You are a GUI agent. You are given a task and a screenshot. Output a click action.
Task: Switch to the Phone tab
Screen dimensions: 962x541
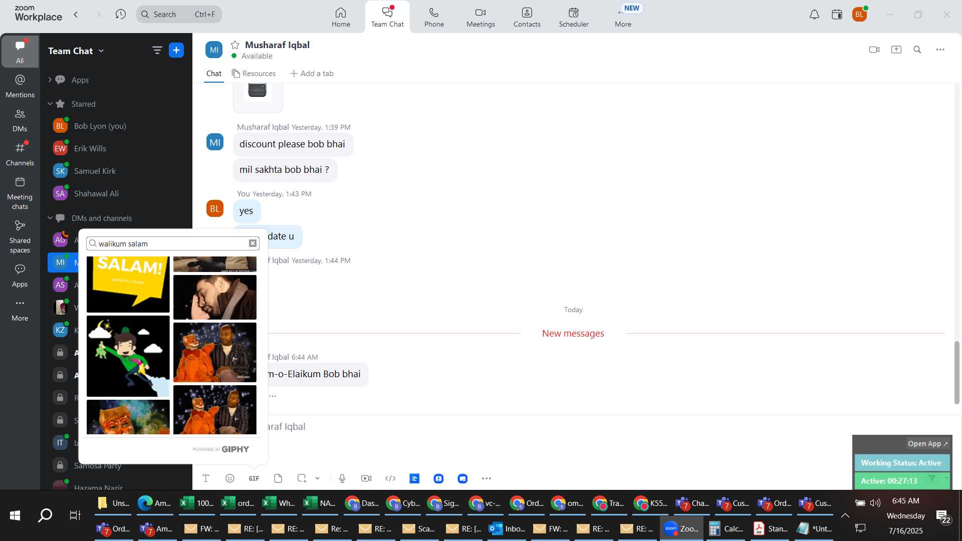tap(434, 17)
